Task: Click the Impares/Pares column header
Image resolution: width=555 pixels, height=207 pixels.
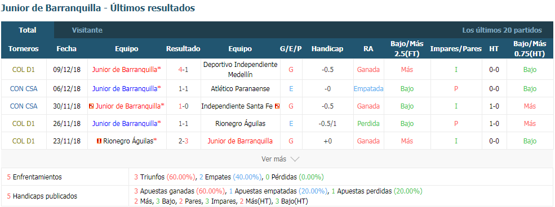Action: pos(456,49)
